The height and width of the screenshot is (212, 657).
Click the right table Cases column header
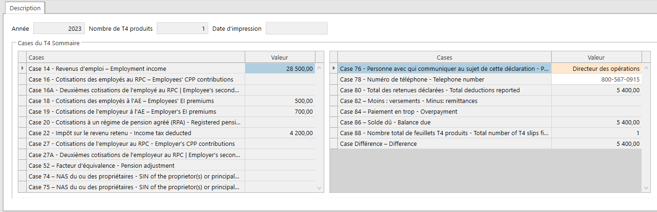[445, 57]
